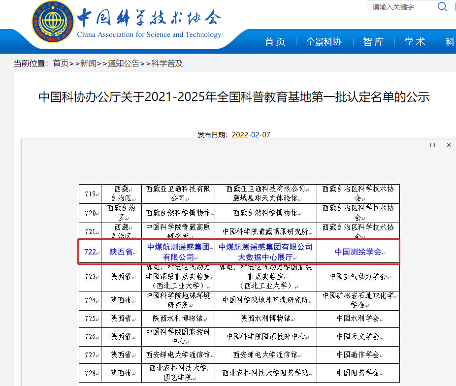Maximize the embedded document window

[433, 145]
